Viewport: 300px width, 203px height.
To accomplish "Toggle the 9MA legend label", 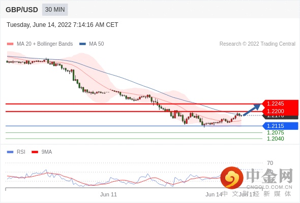I will click(x=47, y=152).
